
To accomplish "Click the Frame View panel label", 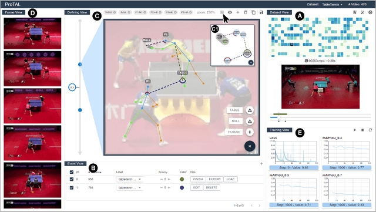I will pos(14,12).
